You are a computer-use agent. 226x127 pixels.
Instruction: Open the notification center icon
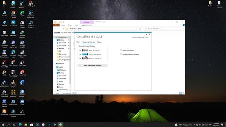[x=222, y=125]
